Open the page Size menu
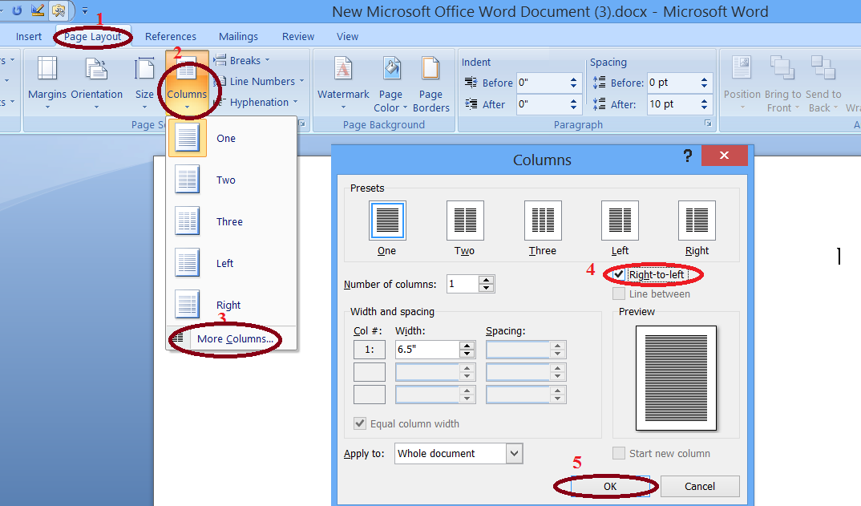861x506 pixels. tap(144, 83)
